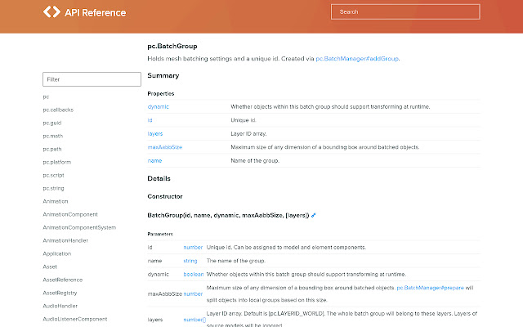Click the BatchGroup constructor signature text
This screenshot has width=523, height=327.
229,216
